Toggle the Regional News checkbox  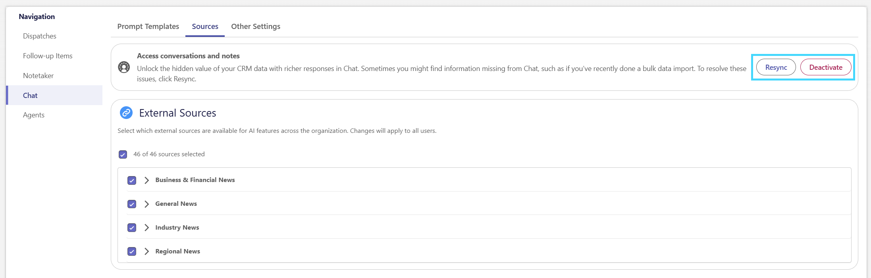pos(132,251)
